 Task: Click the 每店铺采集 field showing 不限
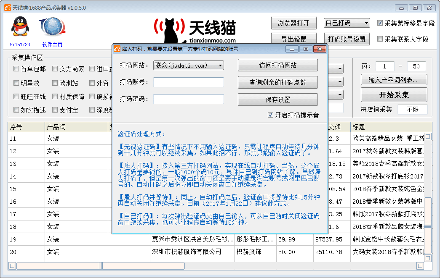[x=413, y=110]
